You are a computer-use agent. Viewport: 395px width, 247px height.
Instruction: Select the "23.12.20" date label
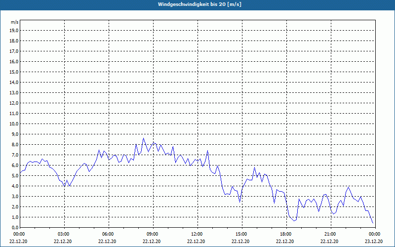click(x=374, y=241)
